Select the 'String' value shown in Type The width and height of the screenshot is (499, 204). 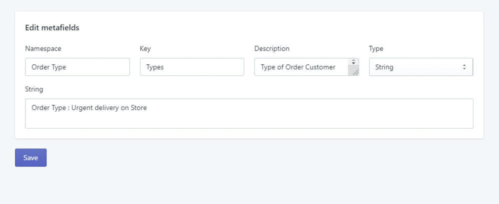(x=384, y=67)
